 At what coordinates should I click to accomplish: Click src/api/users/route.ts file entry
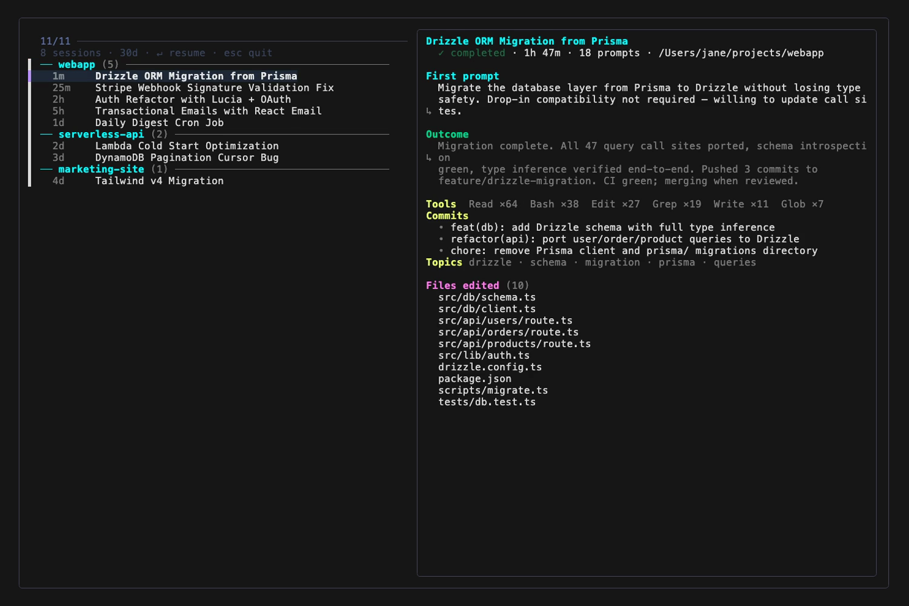click(505, 321)
